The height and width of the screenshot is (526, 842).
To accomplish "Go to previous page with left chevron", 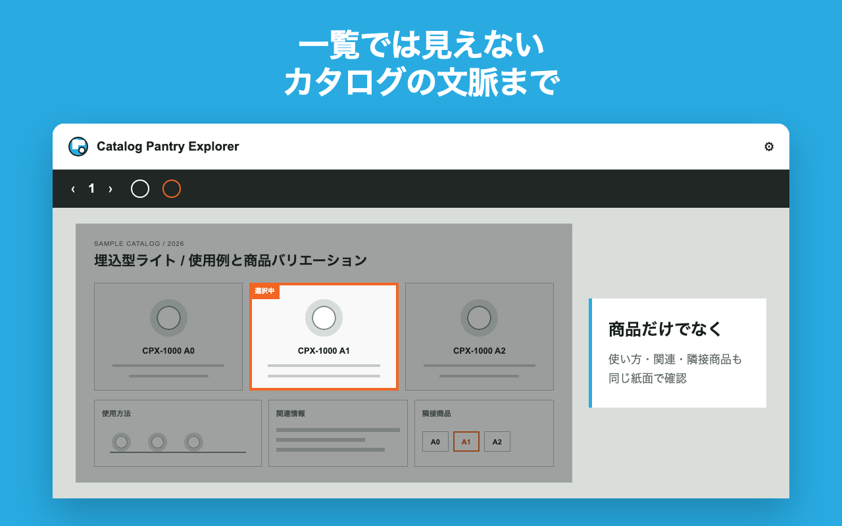I will point(73,189).
